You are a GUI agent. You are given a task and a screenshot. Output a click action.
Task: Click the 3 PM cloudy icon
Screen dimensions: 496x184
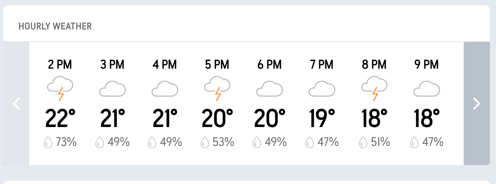coord(112,89)
